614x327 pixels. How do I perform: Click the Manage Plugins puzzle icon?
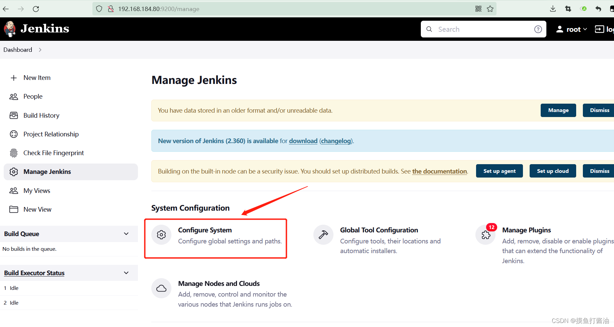tap(486, 235)
